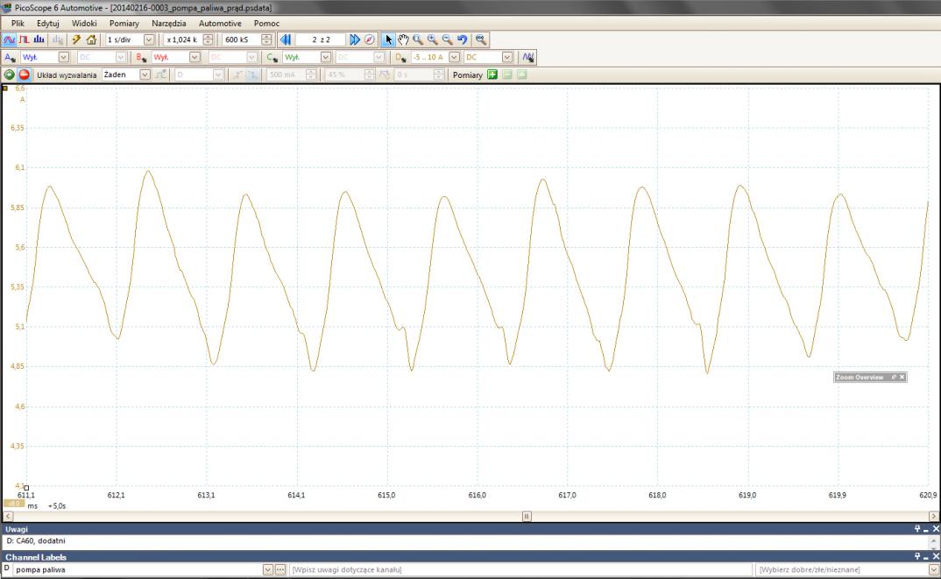Click the home setup icon
Viewport: 941px width, 579px height.
pyautogui.click(x=90, y=39)
